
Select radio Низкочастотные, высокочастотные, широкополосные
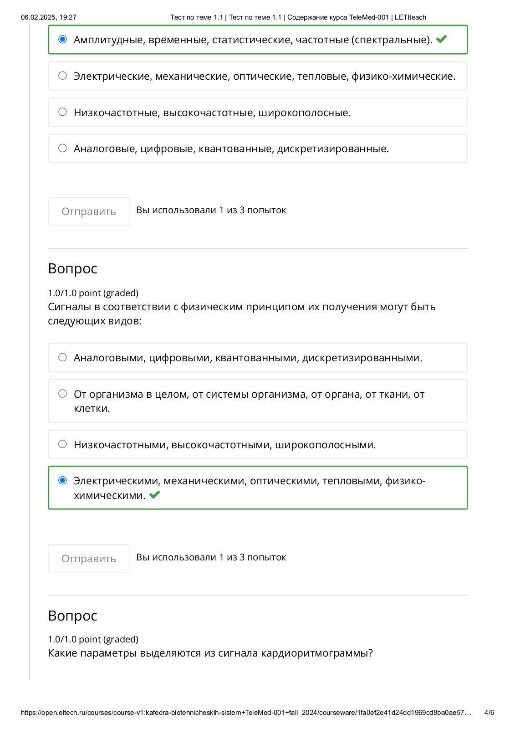point(62,112)
